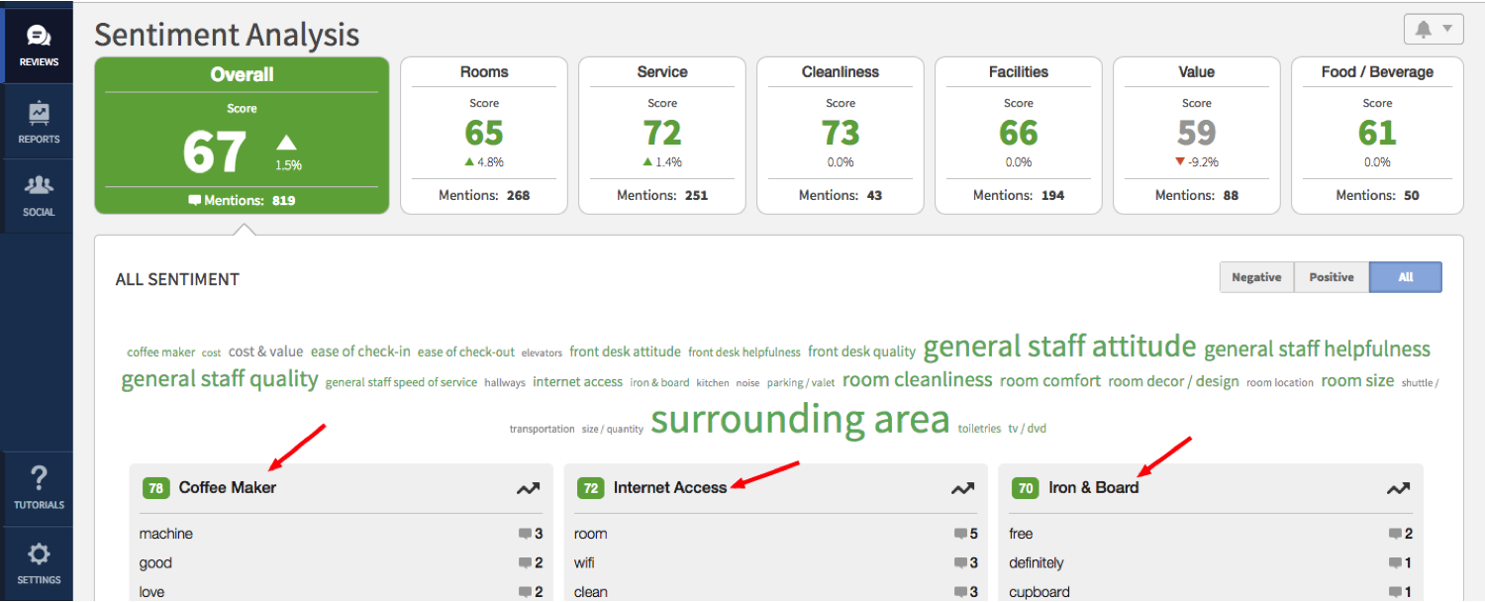Click the Internet Access panel title
Image resolution: width=1485 pixels, height=602 pixels.
click(x=670, y=487)
